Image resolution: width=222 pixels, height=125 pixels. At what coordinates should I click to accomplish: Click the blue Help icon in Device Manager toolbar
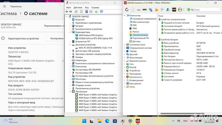tap(87, 12)
